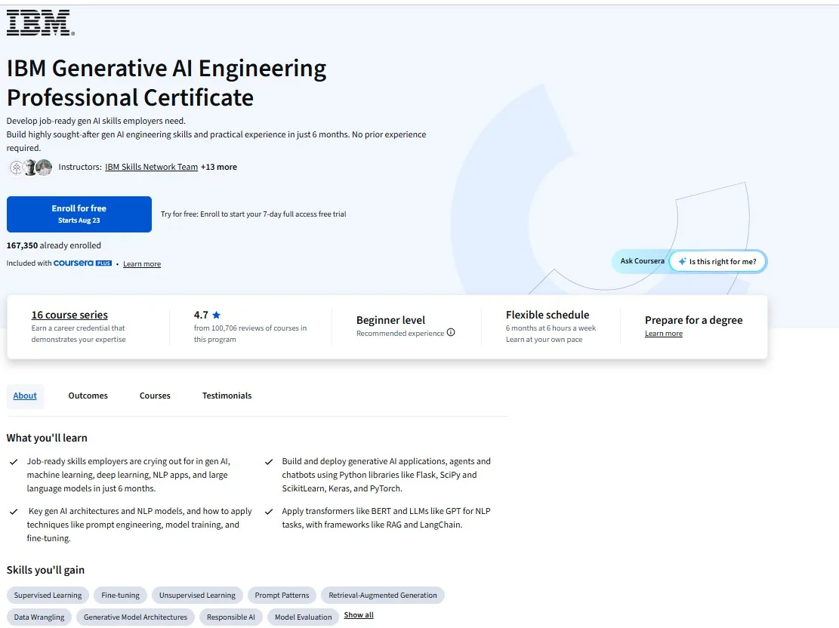This screenshot has width=839, height=628.
Task: Click the Is this right for me? button
Action: pyautogui.click(x=717, y=262)
